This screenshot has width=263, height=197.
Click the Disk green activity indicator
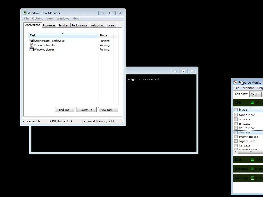tap(252, 160)
